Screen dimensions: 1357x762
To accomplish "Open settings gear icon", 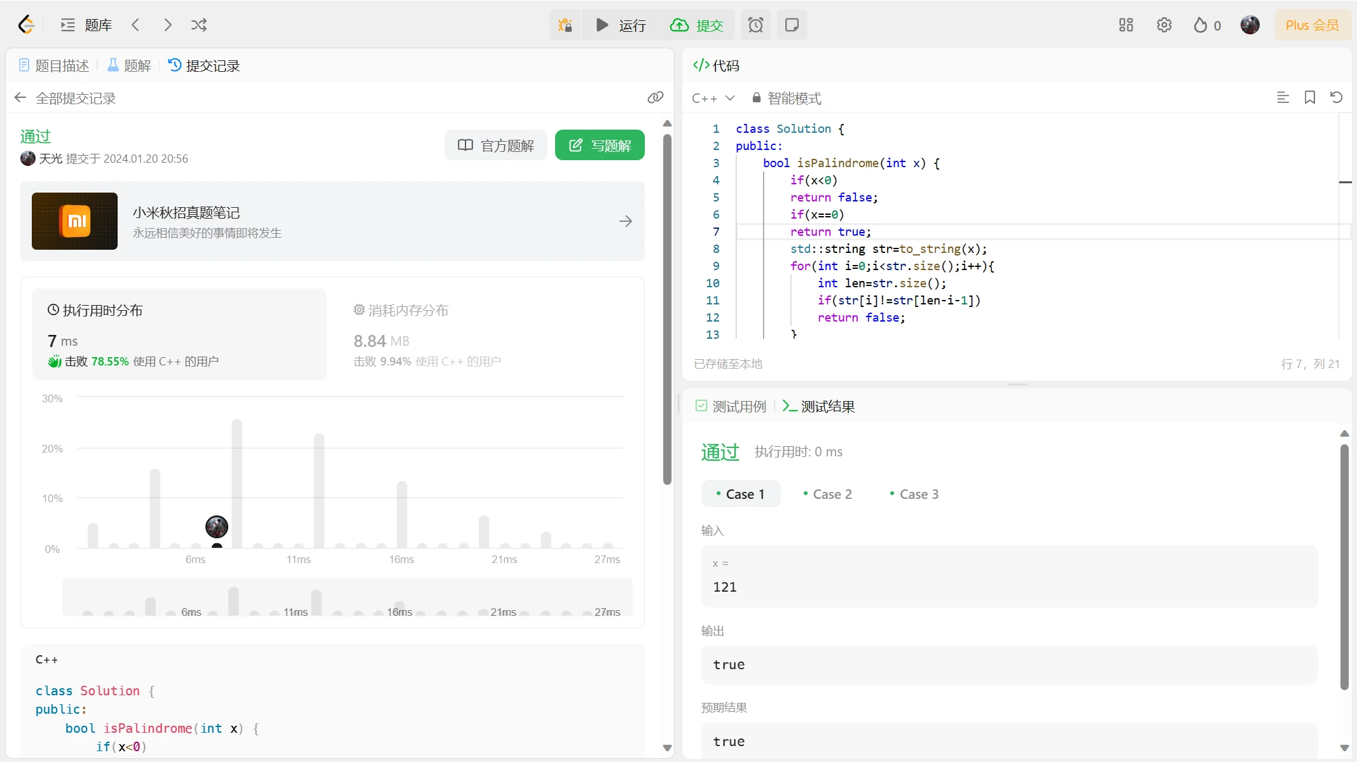I will (x=1164, y=25).
